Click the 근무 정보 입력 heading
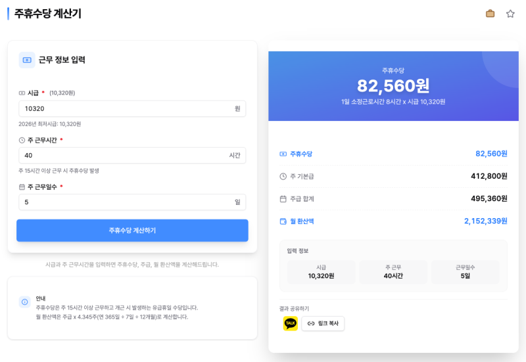The height and width of the screenshot is (362, 526). click(62, 60)
